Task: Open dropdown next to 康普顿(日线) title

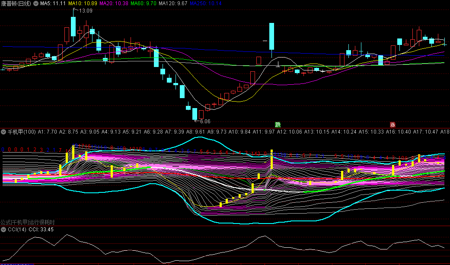Action: tap(36, 3)
